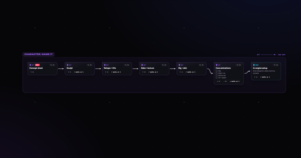Click the ART gem icon on Retopo + UVs card

click(105, 65)
